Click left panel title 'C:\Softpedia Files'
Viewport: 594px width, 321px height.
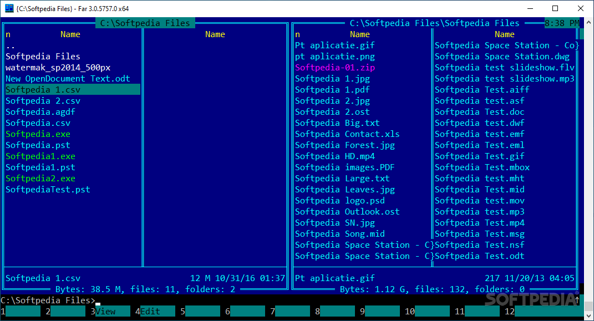(x=145, y=23)
